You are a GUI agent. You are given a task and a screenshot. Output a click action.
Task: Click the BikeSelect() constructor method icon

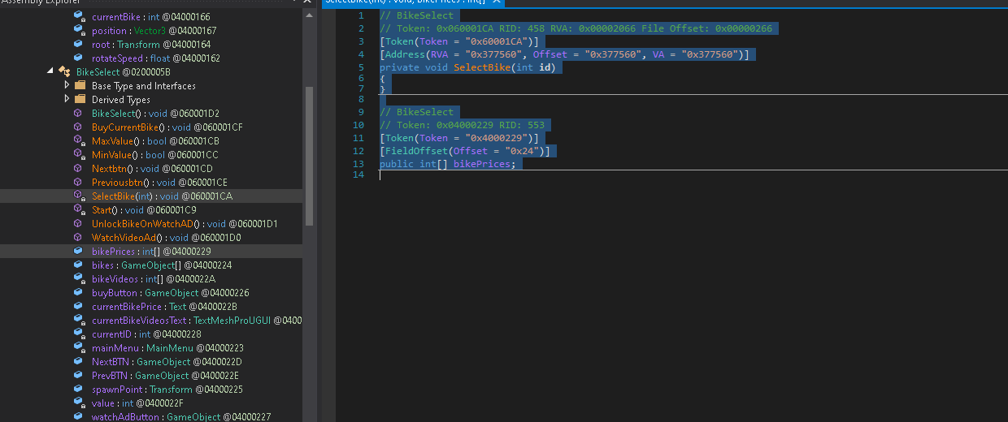pyautogui.click(x=79, y=114)
